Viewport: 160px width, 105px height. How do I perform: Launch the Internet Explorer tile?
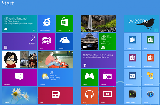46,23
